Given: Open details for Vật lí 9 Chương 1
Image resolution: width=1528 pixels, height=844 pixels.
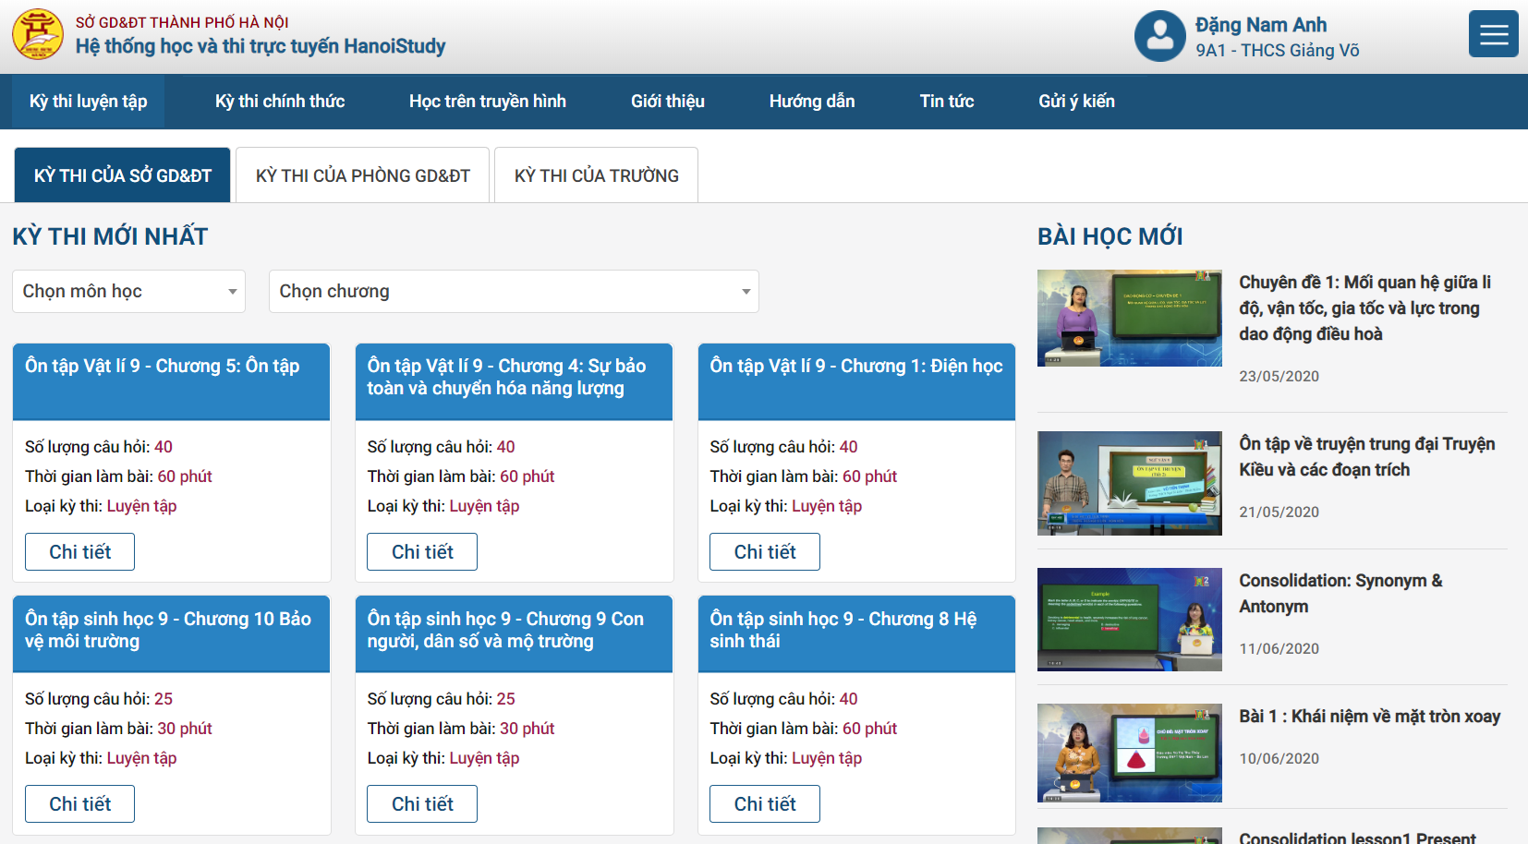Looking at the screenshot, I should point(765,552).
